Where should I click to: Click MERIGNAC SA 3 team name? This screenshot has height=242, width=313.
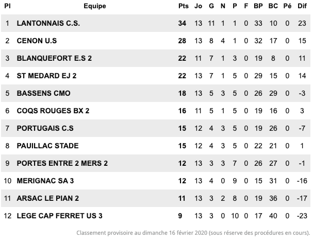tap(45, 181)
